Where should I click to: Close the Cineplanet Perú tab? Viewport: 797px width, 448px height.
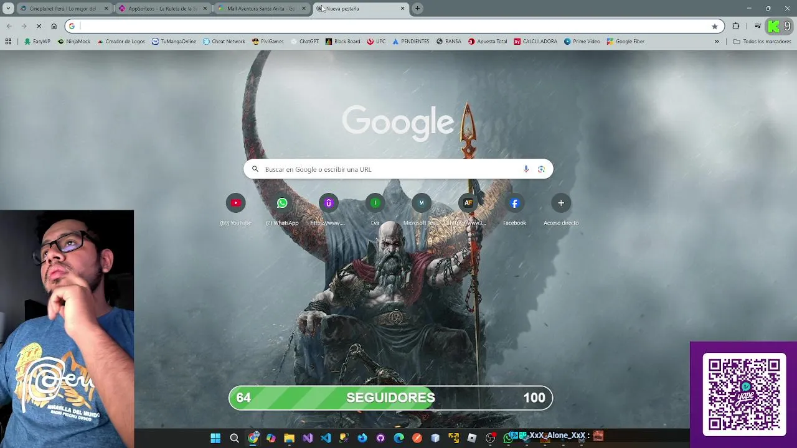click(x=106, y=9)
